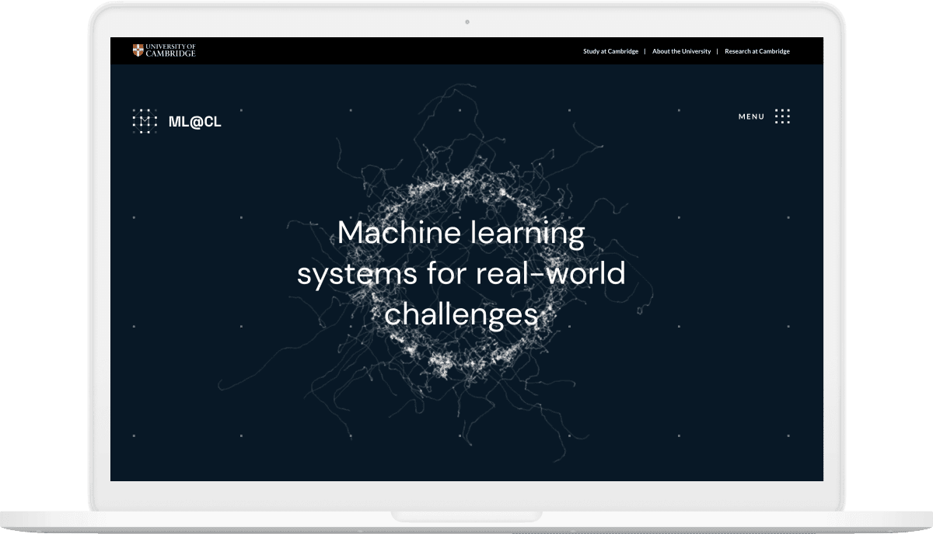The height and width of the screenshot is (534, 933).
Task: Click the laptop webcam dot above the screen
Action: pyautogui.click(x=466, y=23)
